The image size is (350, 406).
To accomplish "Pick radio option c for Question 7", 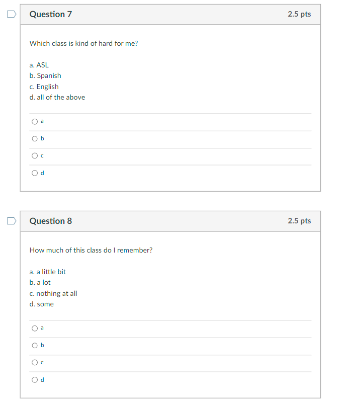I will tap(35, 156).
